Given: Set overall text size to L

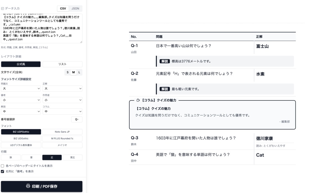Looking at the screenshot, I should click(x=79, y=72).
